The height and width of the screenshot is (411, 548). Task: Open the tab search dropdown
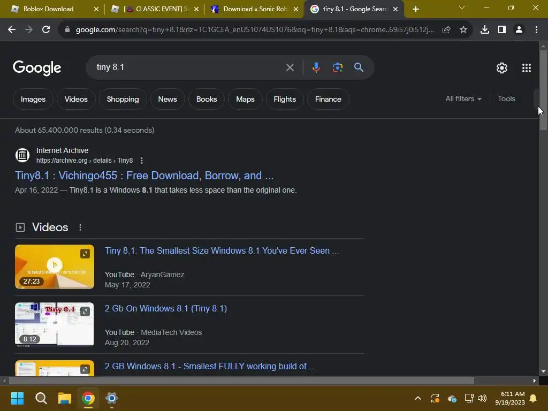[x=461, y=7]
